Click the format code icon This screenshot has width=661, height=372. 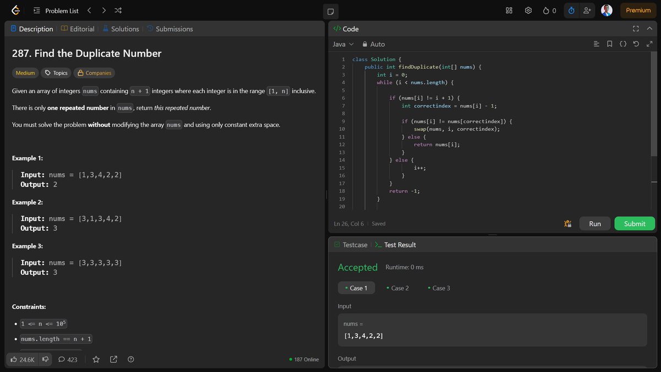tap(596, 44)
